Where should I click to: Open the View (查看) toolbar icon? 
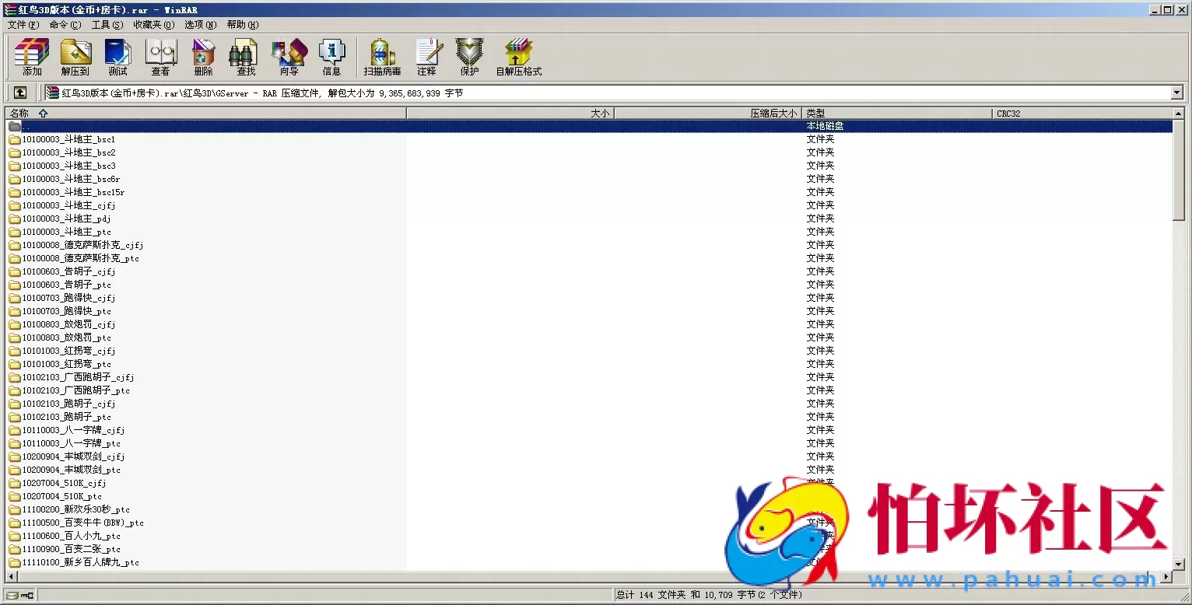[x=160, y=57]
